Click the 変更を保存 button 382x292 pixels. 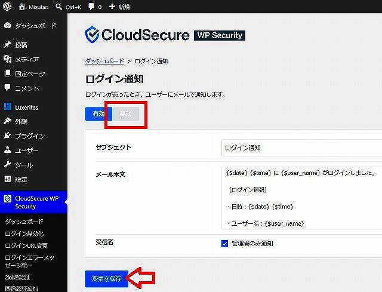[x=106, y=279]
